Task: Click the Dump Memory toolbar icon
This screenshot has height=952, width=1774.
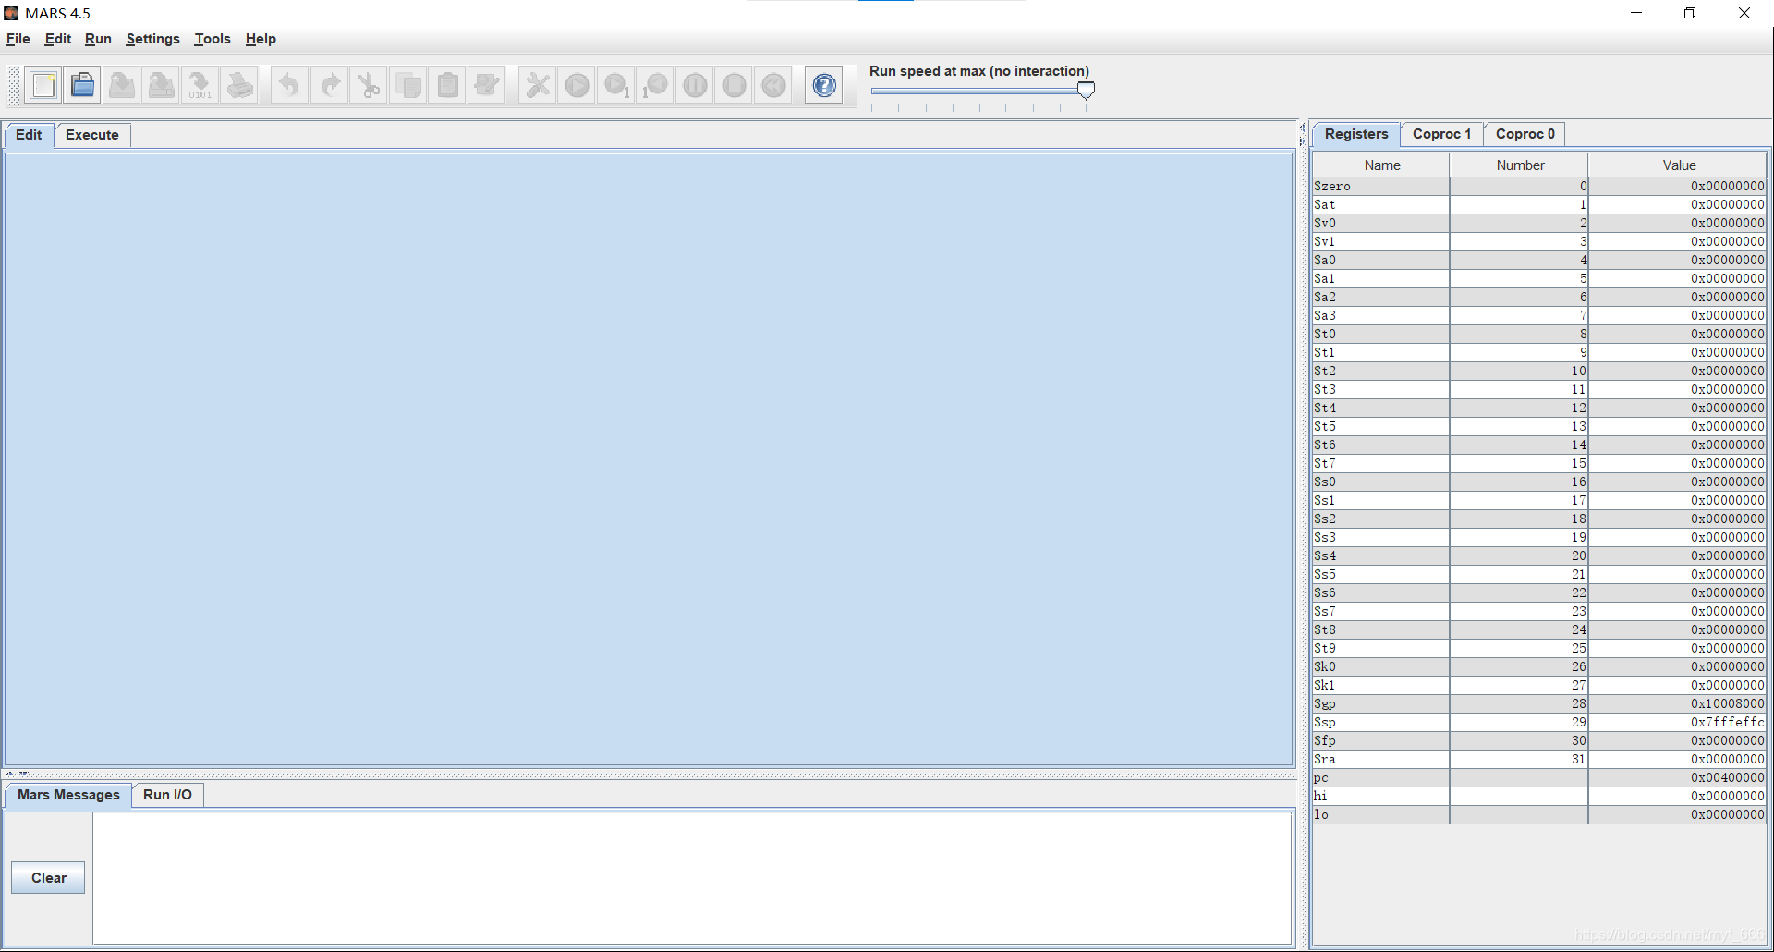Action: [x=200, y=86]
